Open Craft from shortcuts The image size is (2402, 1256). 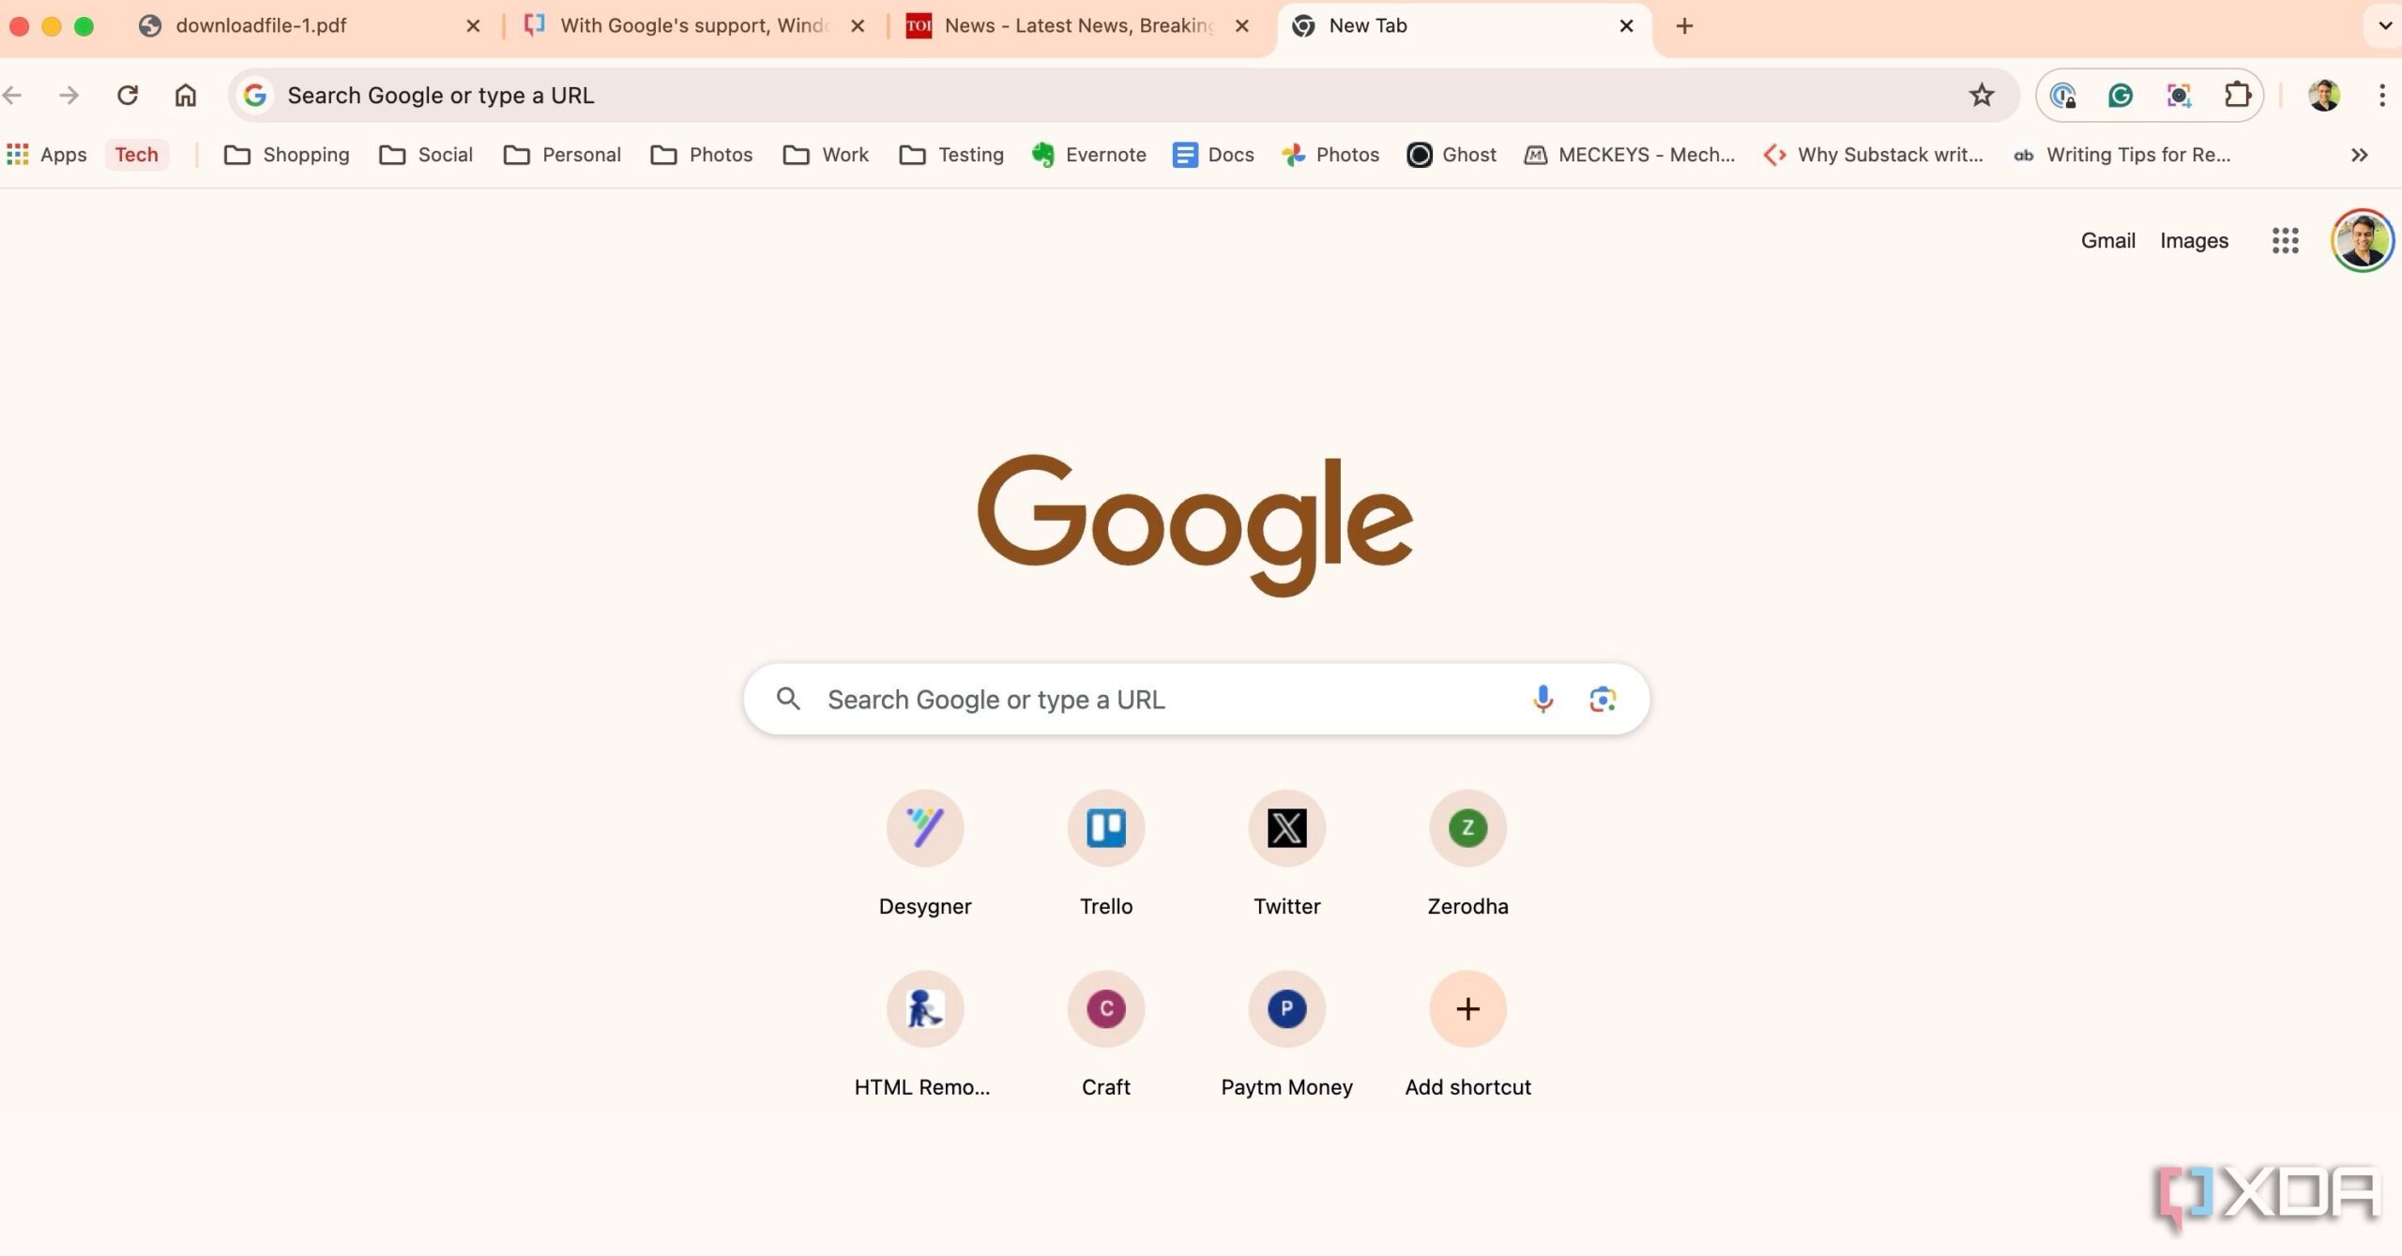(1105, 1006)
